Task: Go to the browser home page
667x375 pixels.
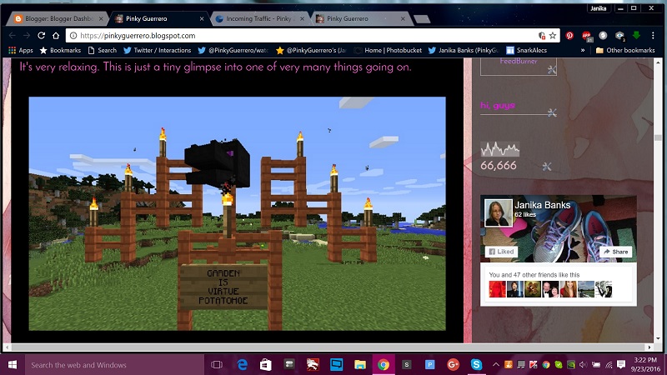Action: point(56,36)
